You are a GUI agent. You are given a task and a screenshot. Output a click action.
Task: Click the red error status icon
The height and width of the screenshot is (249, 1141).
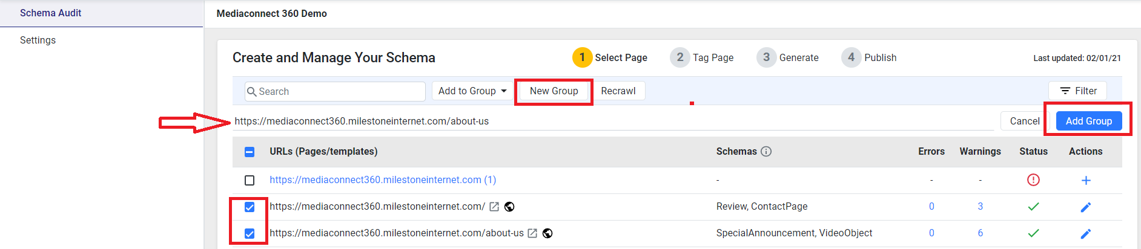[x=1033, y=180]
